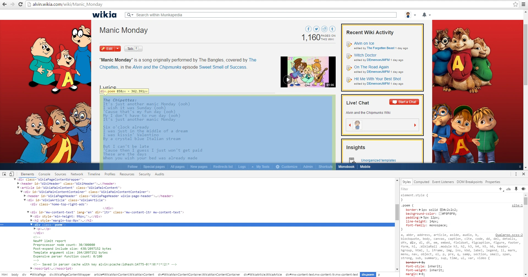
Task: Share the page on Twitter
Action: click(316, 29)
